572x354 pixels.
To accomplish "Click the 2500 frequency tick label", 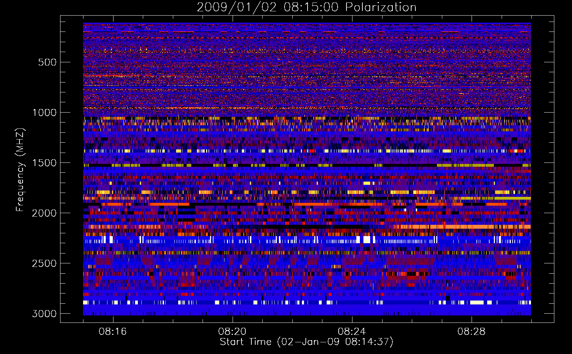I will pyautogui.click(x=45, y=263).
